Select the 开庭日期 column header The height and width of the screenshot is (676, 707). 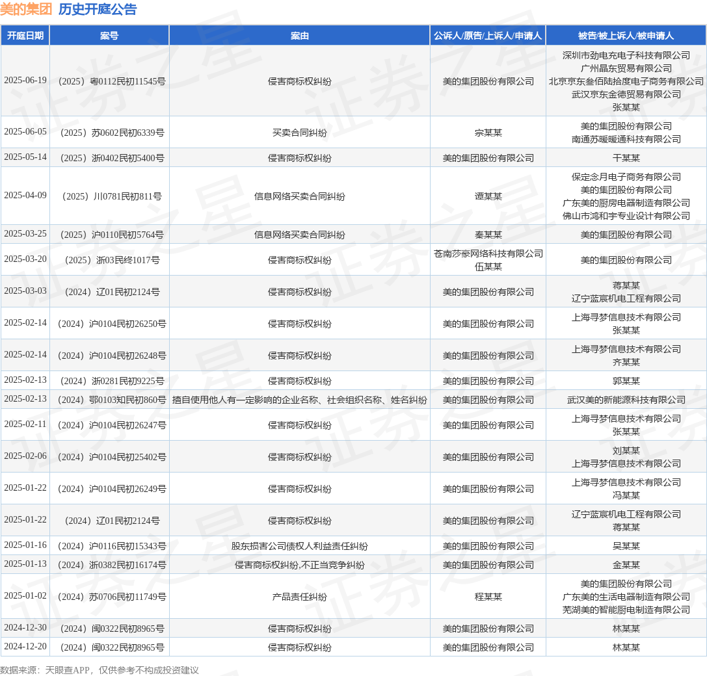tap(25, 36)
